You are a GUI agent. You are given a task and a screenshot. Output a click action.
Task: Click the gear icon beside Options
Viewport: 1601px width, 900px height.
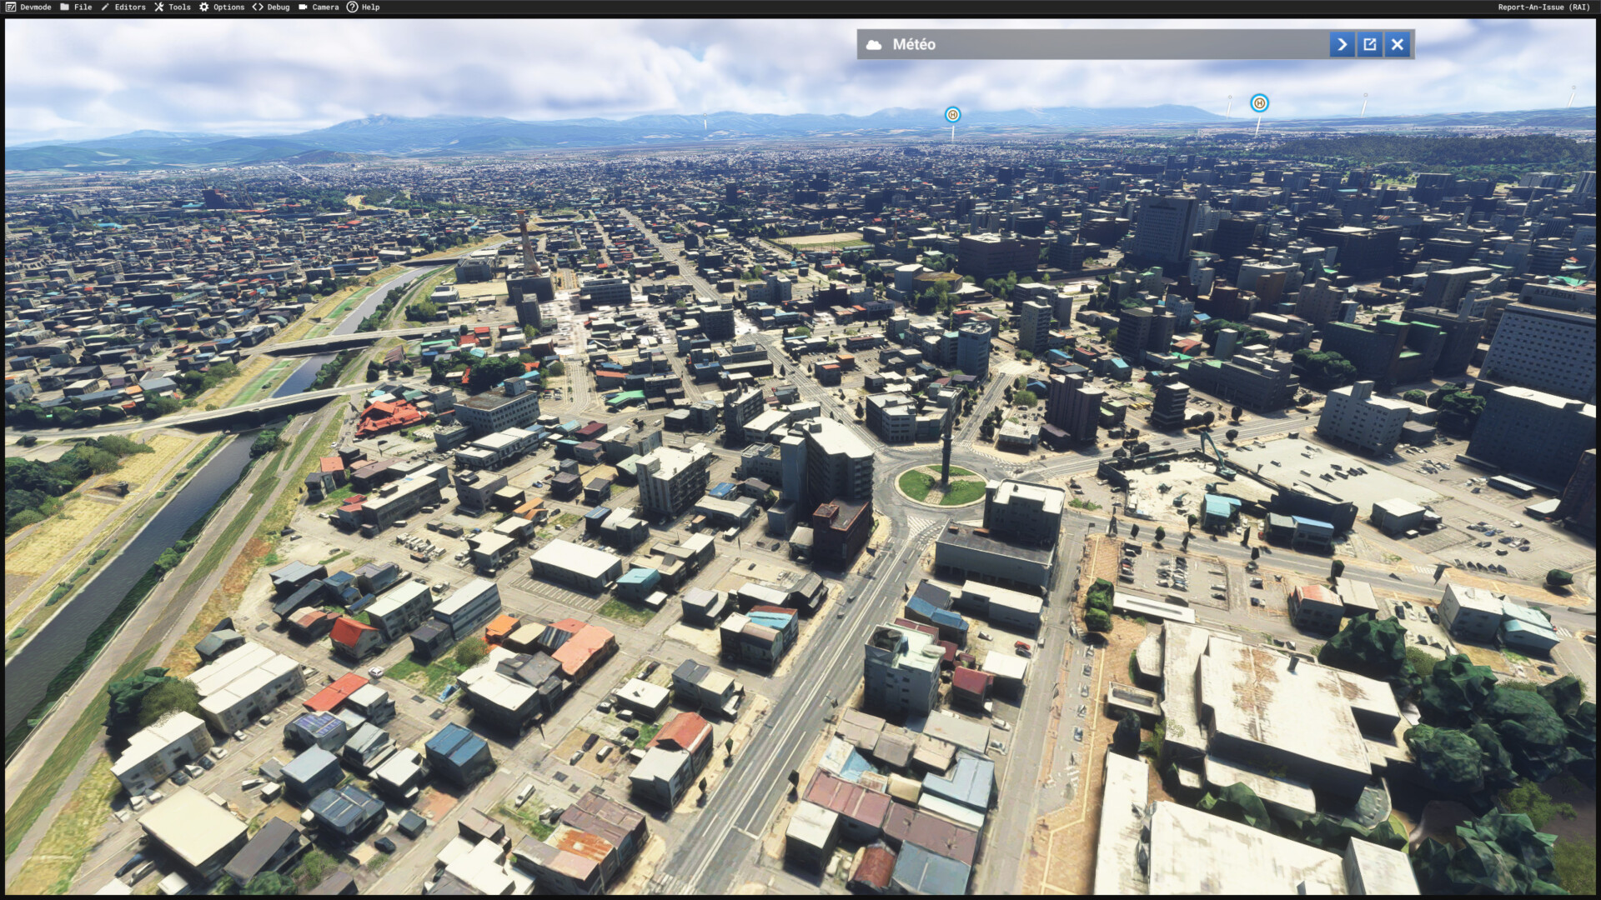click(203, 7)
